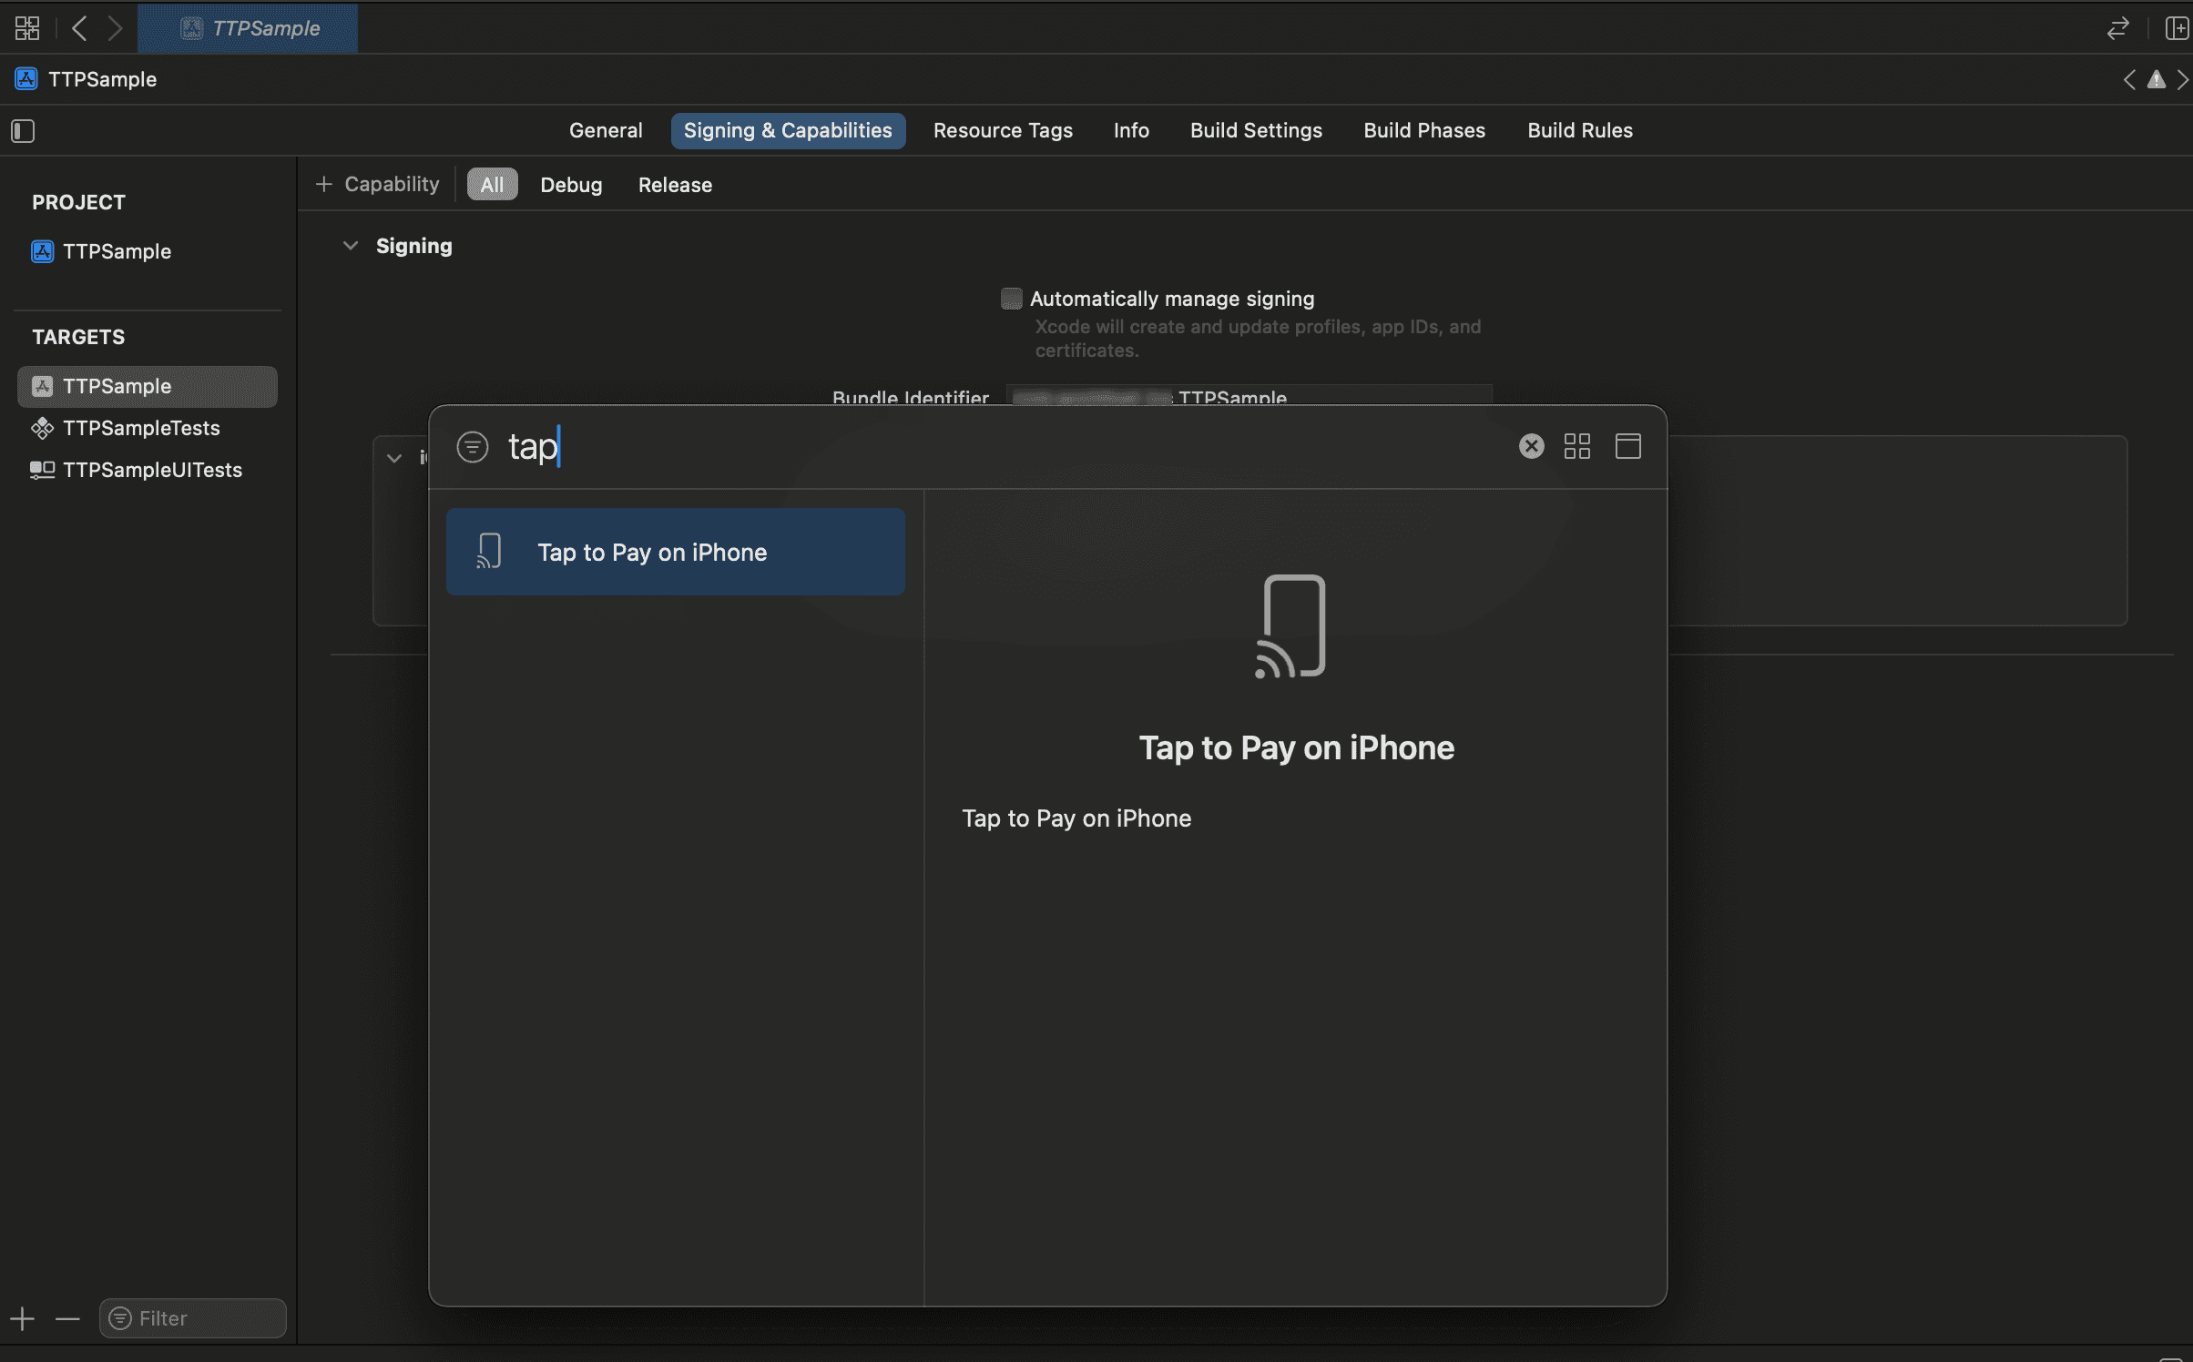Switch to the General tab
This screenshot has height=1362, width=2193.
(606, 130)
